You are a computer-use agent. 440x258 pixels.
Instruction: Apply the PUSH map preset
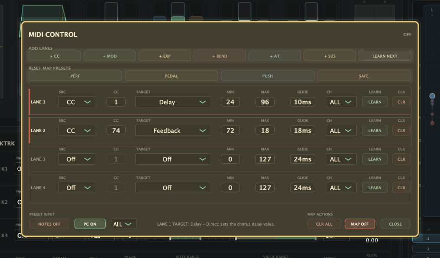[268, 76]
